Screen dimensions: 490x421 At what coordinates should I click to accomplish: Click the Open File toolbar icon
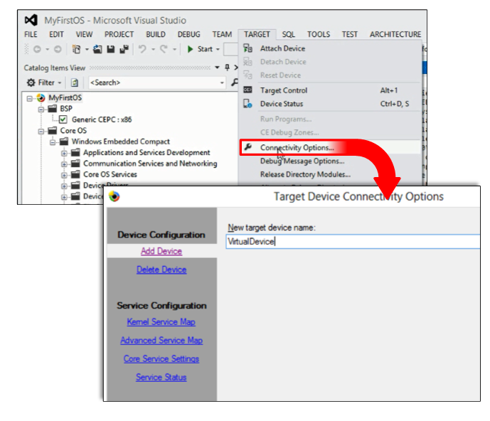click(x=97, y=49)
